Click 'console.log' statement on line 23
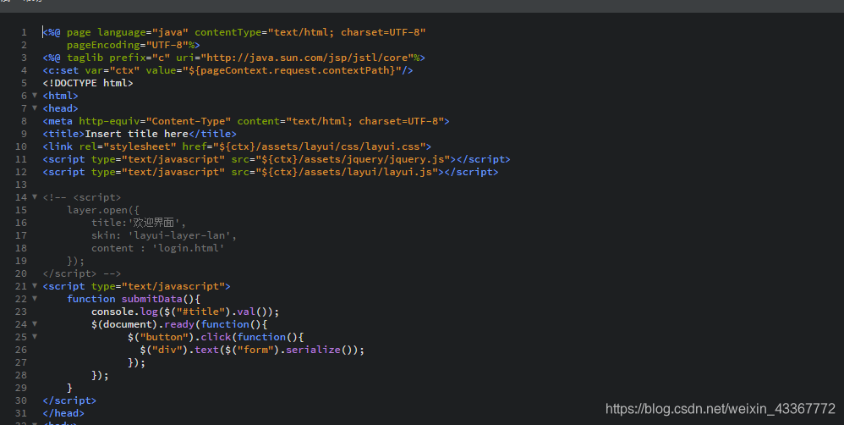This screenshot has height=425, width=844. click(x=124, y=312)
